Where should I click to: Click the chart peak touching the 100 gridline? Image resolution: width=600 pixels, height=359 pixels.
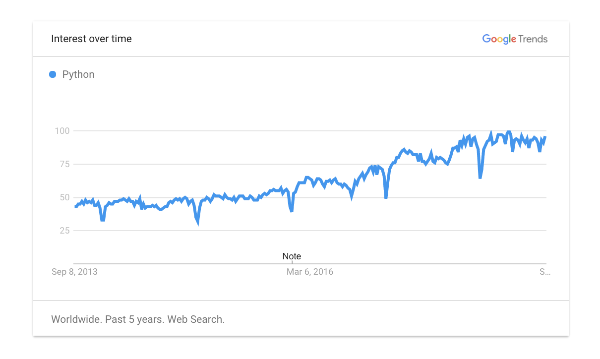pyautogui.click(x=508, y=131)
